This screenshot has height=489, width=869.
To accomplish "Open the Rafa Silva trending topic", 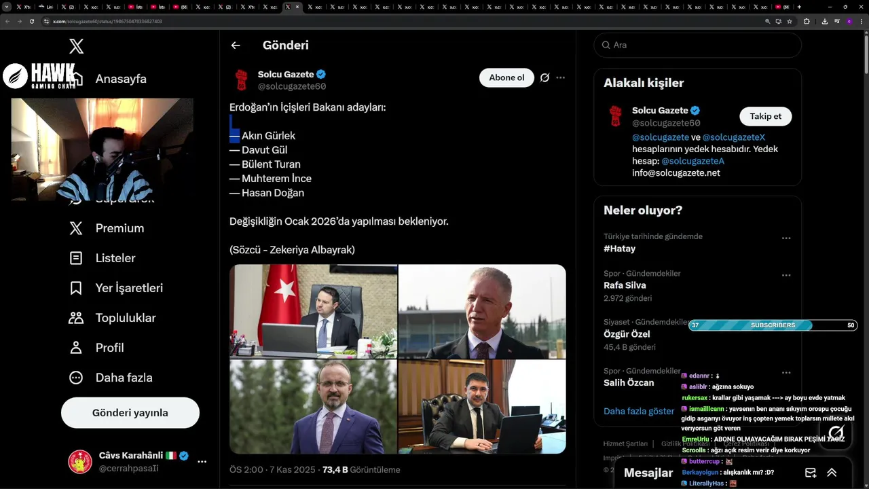I will point(625,285).
